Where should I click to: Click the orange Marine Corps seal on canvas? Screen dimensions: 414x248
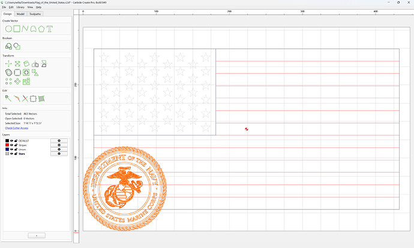(x=125, y=189)
